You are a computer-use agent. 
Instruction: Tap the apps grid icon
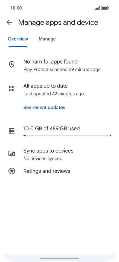pyautogui.click(x=12, y=89)
